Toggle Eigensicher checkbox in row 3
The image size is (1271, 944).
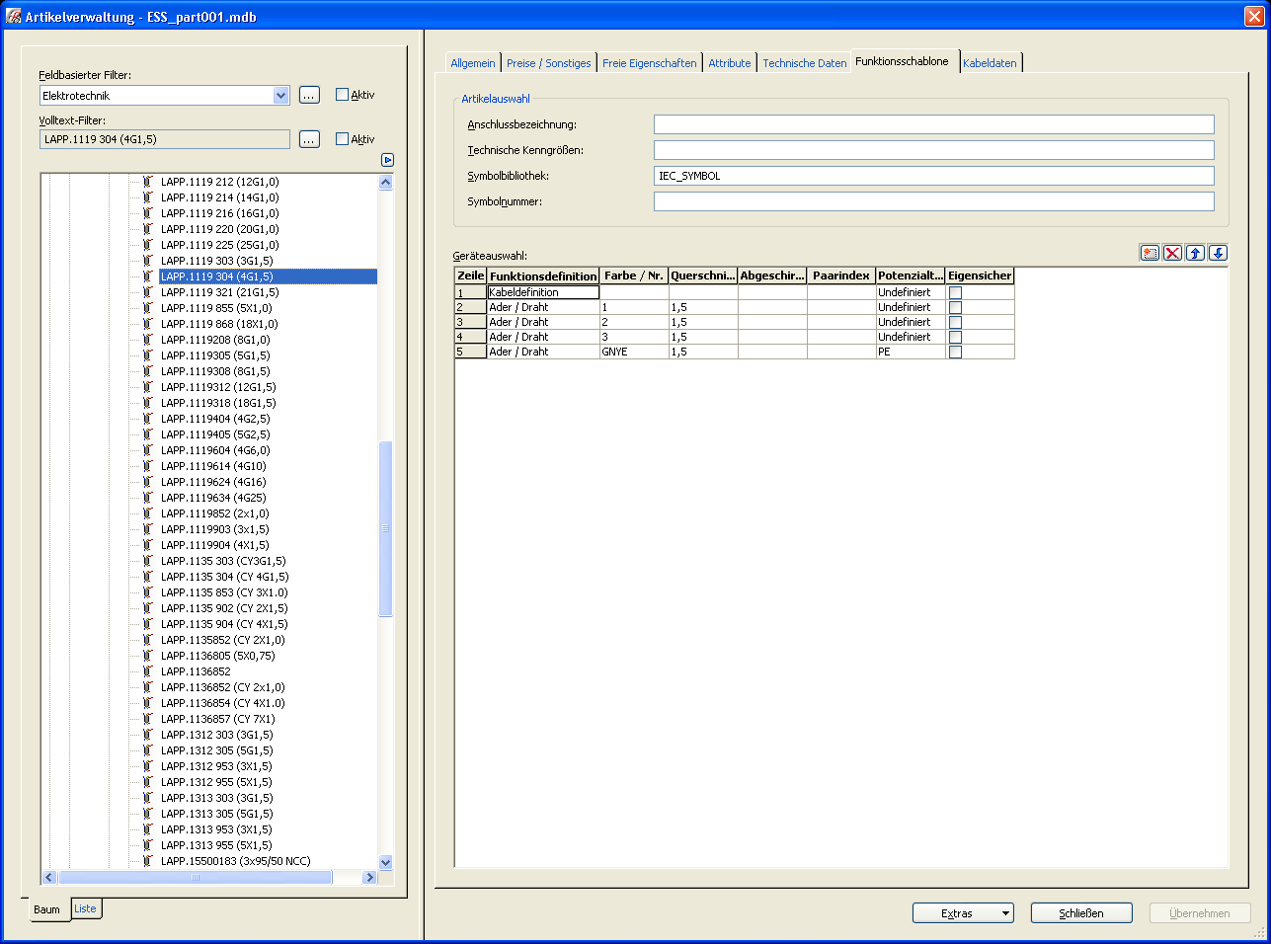(955, 322)
